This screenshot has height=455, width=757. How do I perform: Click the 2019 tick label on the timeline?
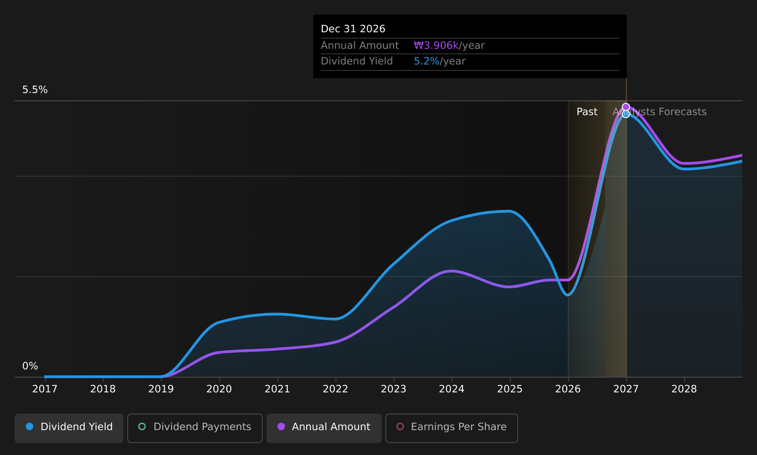coord(161,389)
